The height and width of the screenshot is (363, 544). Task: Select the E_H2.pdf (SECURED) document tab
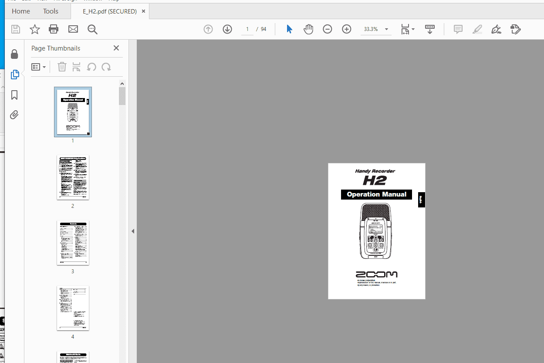(x=109, y=11)
